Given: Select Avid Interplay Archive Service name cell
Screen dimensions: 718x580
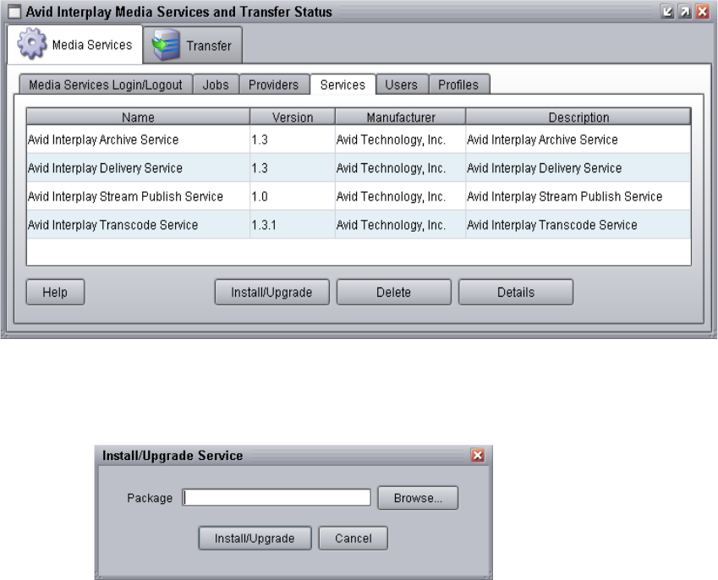Looking at the screenshot, I should point(139,140).
